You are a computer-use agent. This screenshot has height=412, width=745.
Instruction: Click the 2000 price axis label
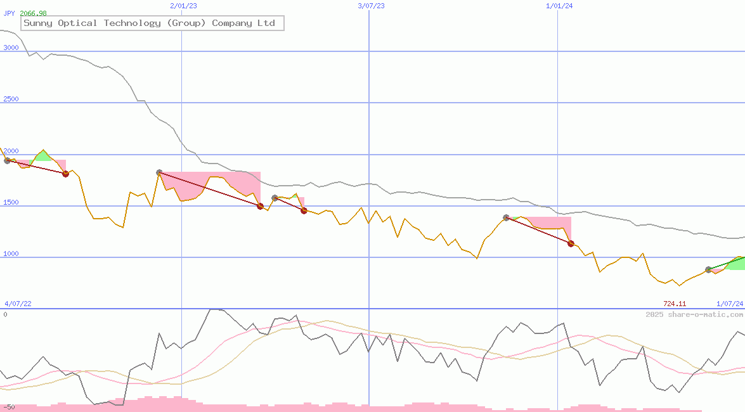(11, 151)
